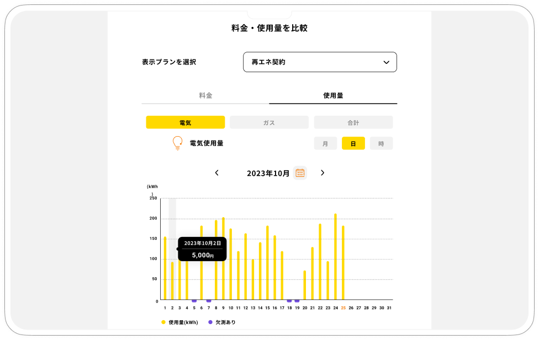Switch to the 料金 tab
The width and height of the screenshot is (539, 340).
click(205, 95)
